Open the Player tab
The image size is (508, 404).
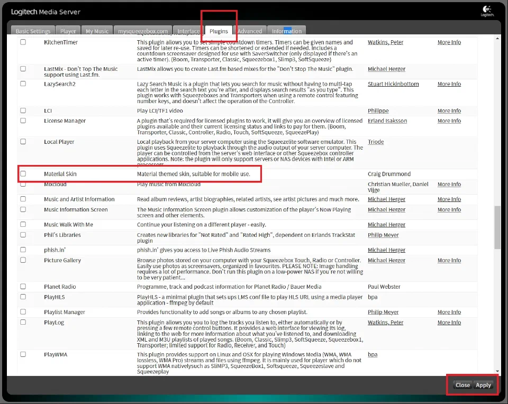click(68, 31)
